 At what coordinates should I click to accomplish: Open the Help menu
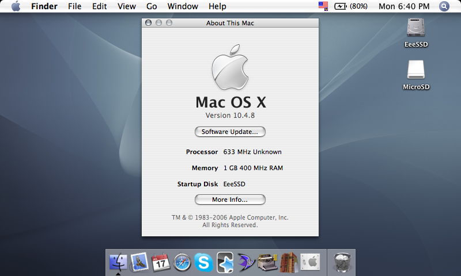tap(217, 6)
